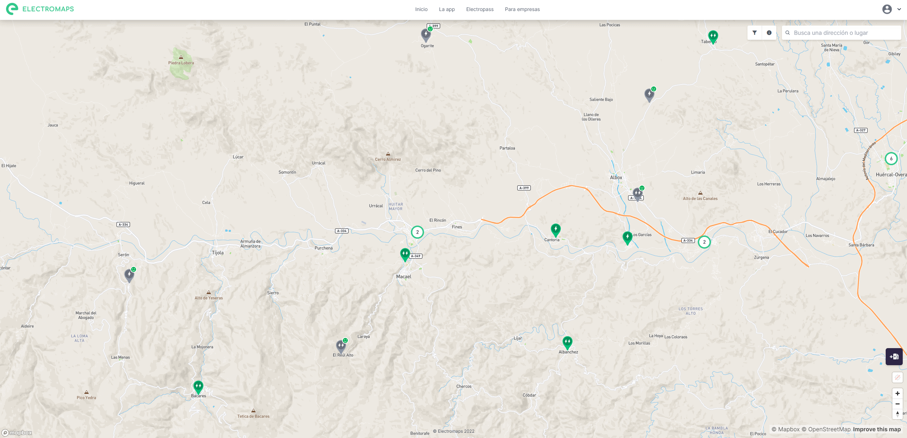Reset the map compass bearing
The width and height of the screenshot is (907, 438).
point(897,414)
